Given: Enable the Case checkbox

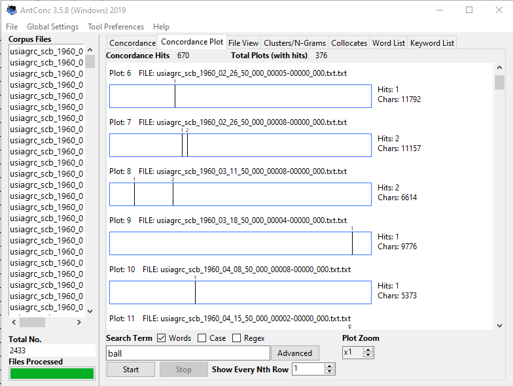Looking at the screenshot, I should tap(202, 338).
